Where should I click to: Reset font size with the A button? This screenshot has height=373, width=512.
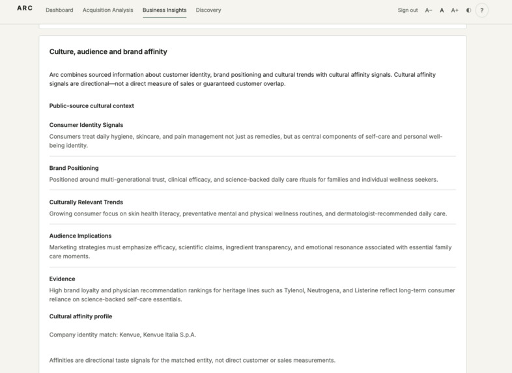(x=442, y=10)
